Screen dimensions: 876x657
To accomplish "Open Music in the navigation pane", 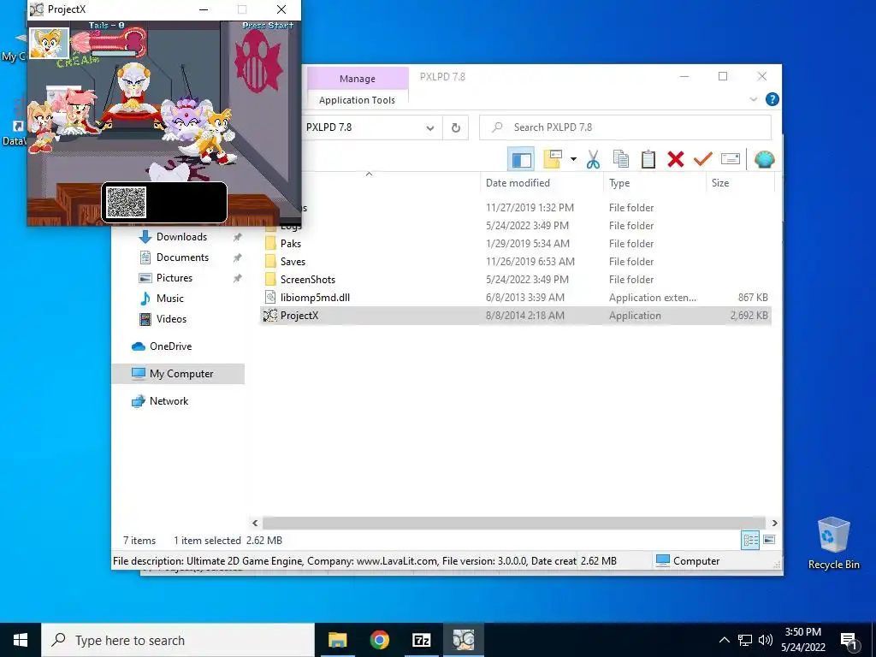I will 170,299.
